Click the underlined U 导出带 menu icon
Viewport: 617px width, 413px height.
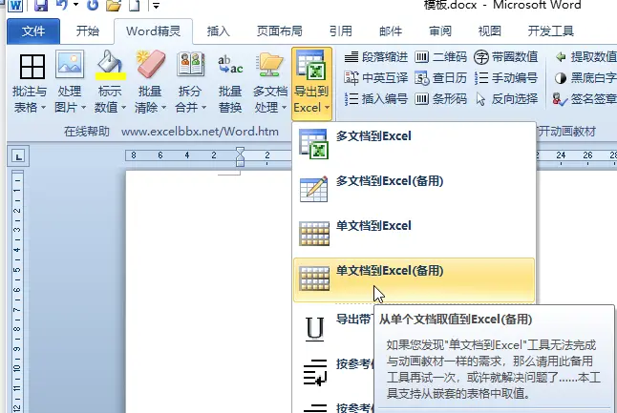(315, 329)
